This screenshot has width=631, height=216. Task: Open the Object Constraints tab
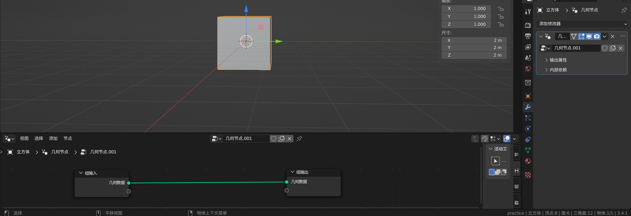point(528,139)
